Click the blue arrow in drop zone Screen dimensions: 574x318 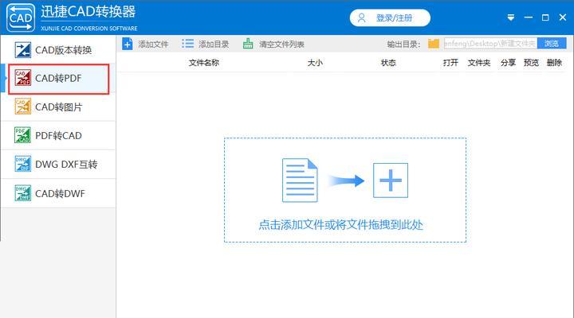pyautogui.click(x=345, y=180)
